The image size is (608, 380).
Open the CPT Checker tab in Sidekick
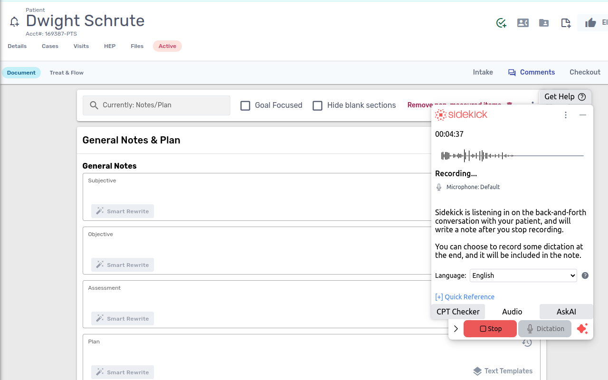pyautogui.click(x=458, y=312)
